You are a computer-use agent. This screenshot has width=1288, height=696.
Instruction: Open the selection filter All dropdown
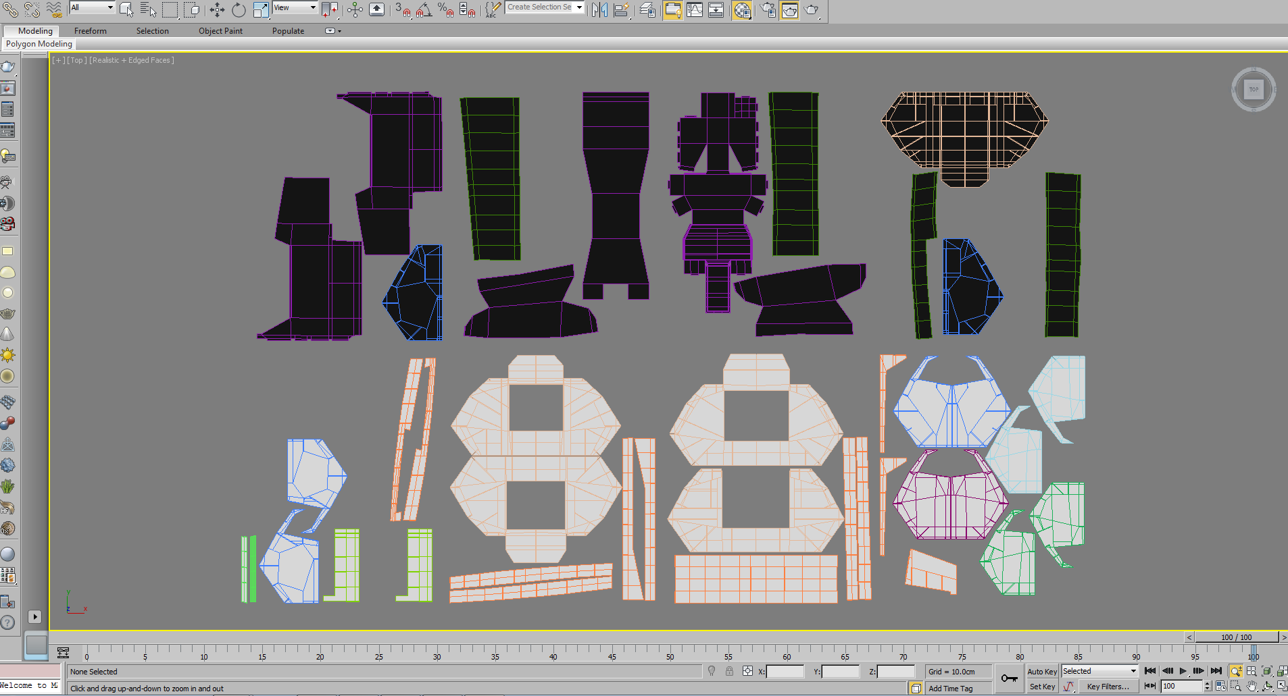tap(93, 7)
